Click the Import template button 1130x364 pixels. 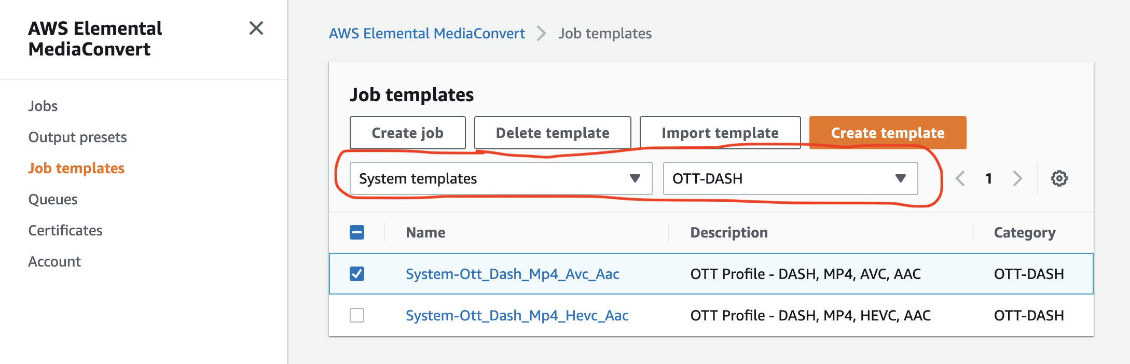[x=720, y=133]
